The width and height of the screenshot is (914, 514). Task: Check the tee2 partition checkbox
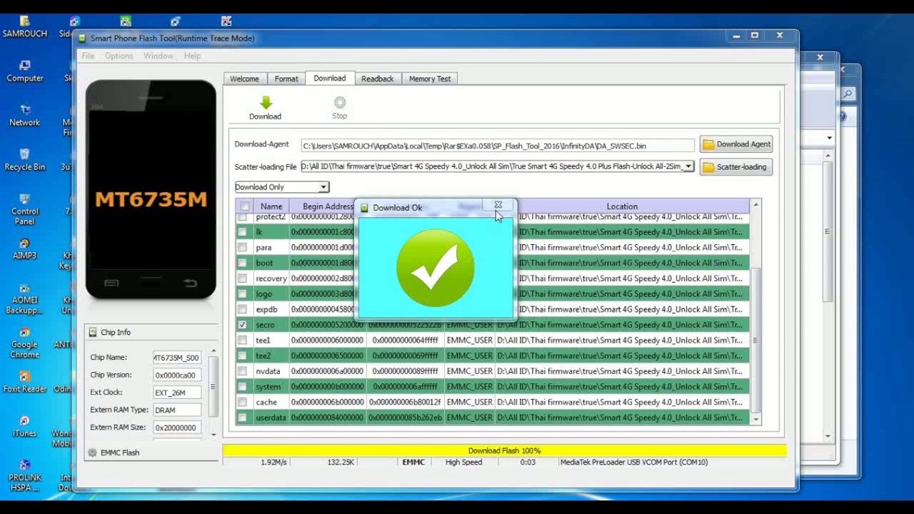coord(242,356)
